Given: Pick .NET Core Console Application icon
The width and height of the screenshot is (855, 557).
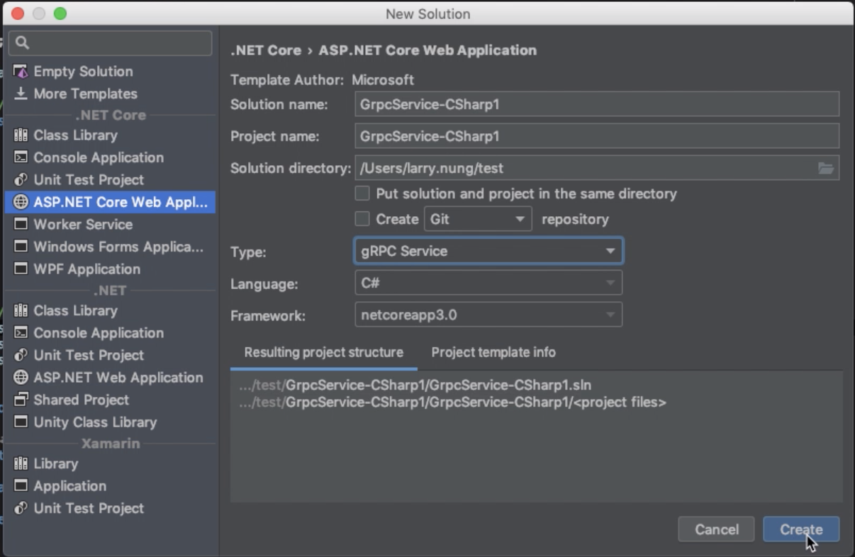Looking at the screenshot, I should pos(21,157).
